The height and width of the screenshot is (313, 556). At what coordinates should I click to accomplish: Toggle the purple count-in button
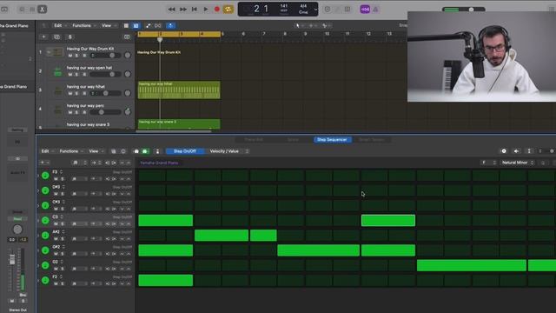pos(365,10)
